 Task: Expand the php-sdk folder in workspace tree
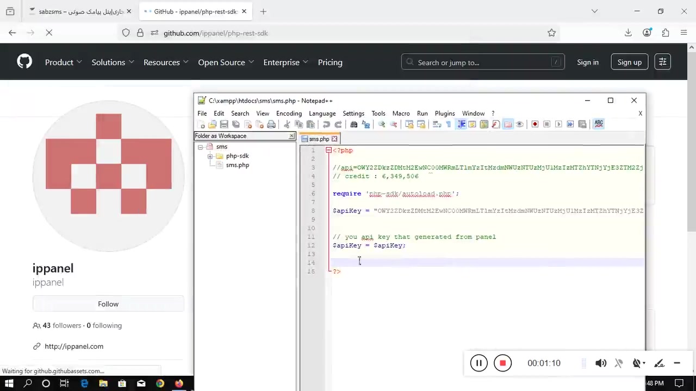[x=210, y=156]
